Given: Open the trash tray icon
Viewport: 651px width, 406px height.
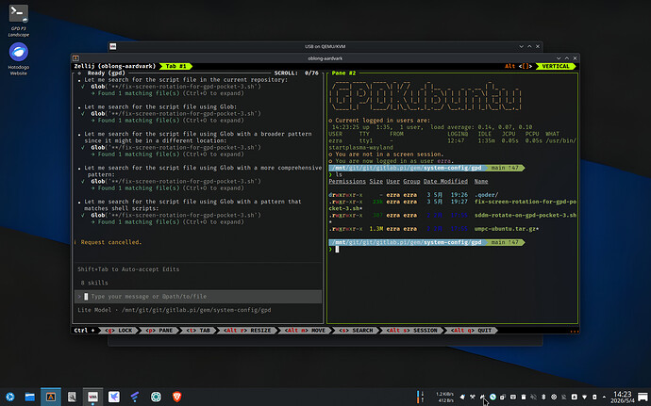Looking at the screenshot, I should 524,397.
